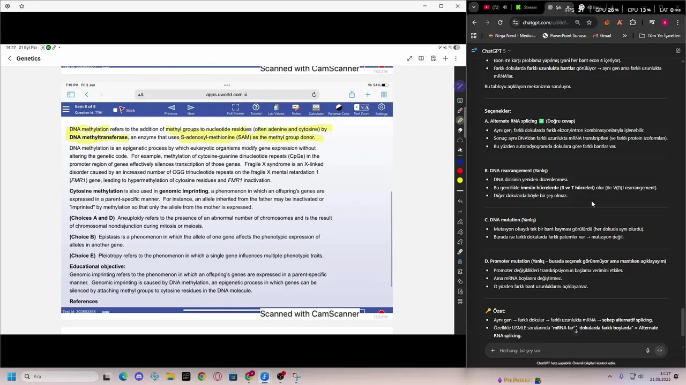
Task: Open UWorld Calculator
Action: 316,110
